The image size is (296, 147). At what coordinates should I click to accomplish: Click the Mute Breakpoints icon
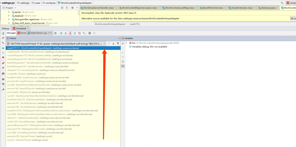coord(3,68)
